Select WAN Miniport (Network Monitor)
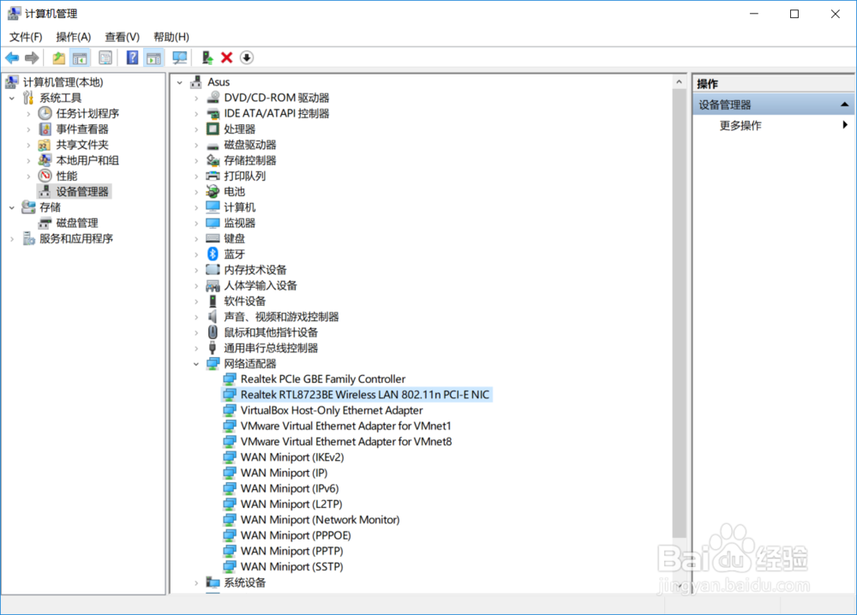857x615 pixels. tap(320, 519)
